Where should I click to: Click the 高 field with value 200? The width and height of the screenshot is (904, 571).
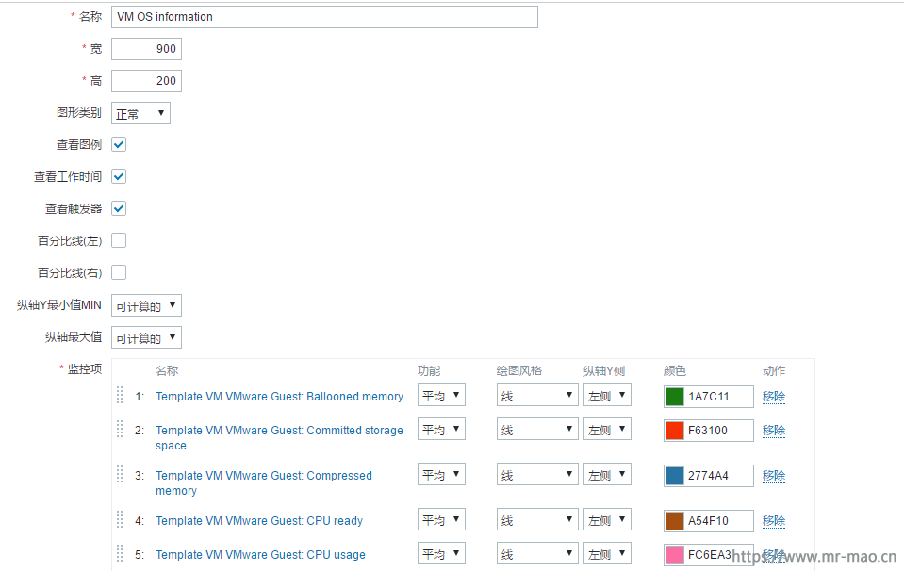click(x=146, y=81)
